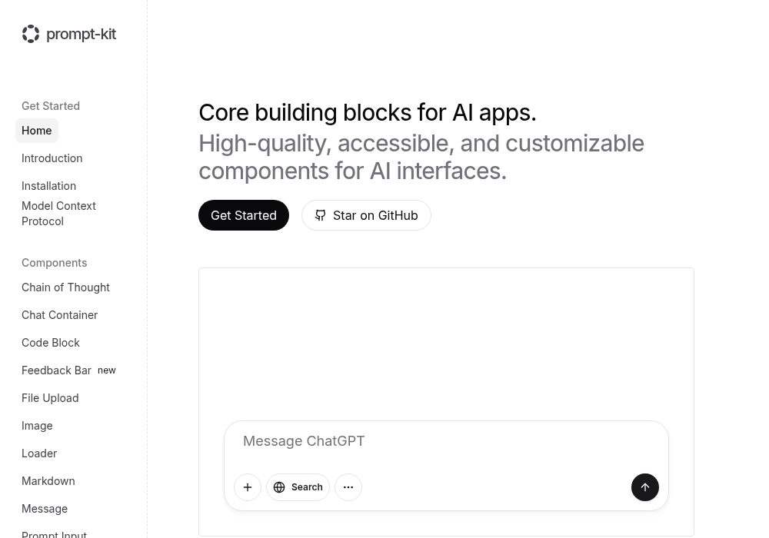Screen dimensions: 769x538
Task: Open Chat Container component page
Action: click(x=60, y=315)
